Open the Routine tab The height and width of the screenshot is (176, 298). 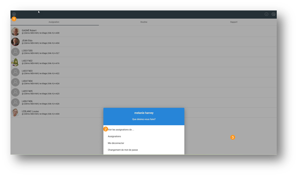(144, 22)
